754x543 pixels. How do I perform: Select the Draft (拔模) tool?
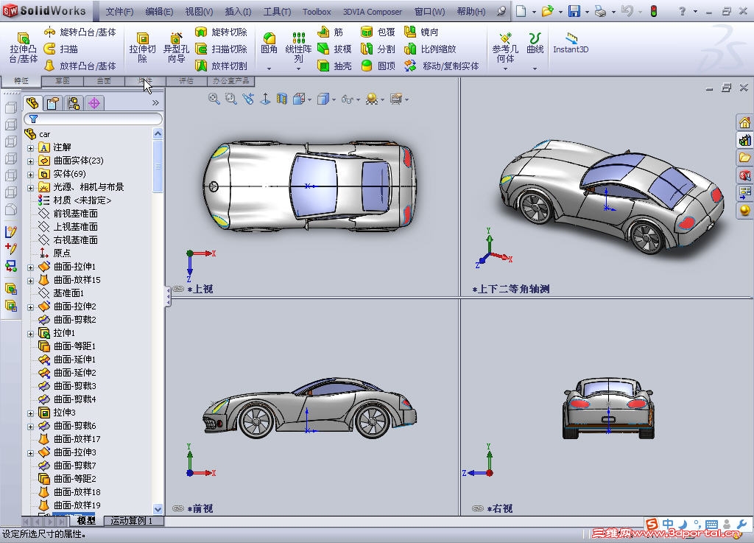335,49
